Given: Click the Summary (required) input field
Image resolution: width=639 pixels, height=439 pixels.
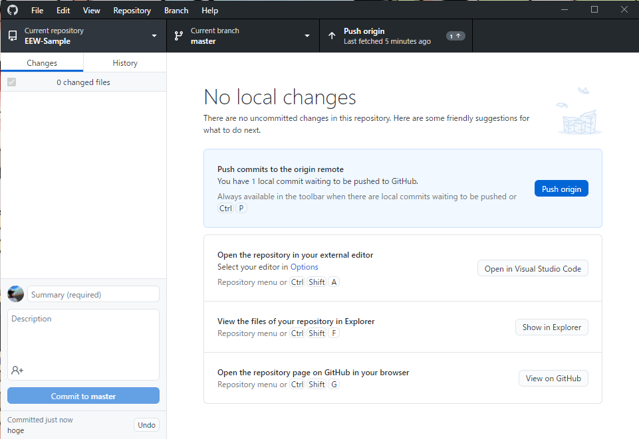Looking at the screenshot, I should point(93,294).
